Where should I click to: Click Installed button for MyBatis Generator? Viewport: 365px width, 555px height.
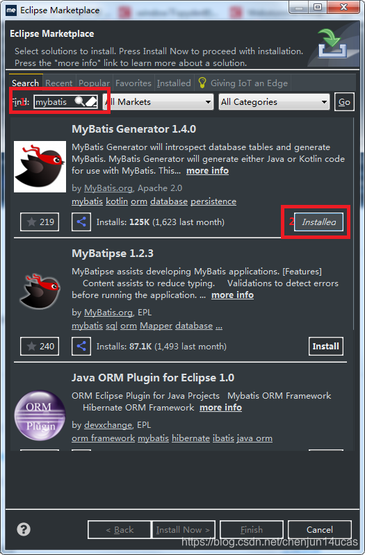pos(318,222)
